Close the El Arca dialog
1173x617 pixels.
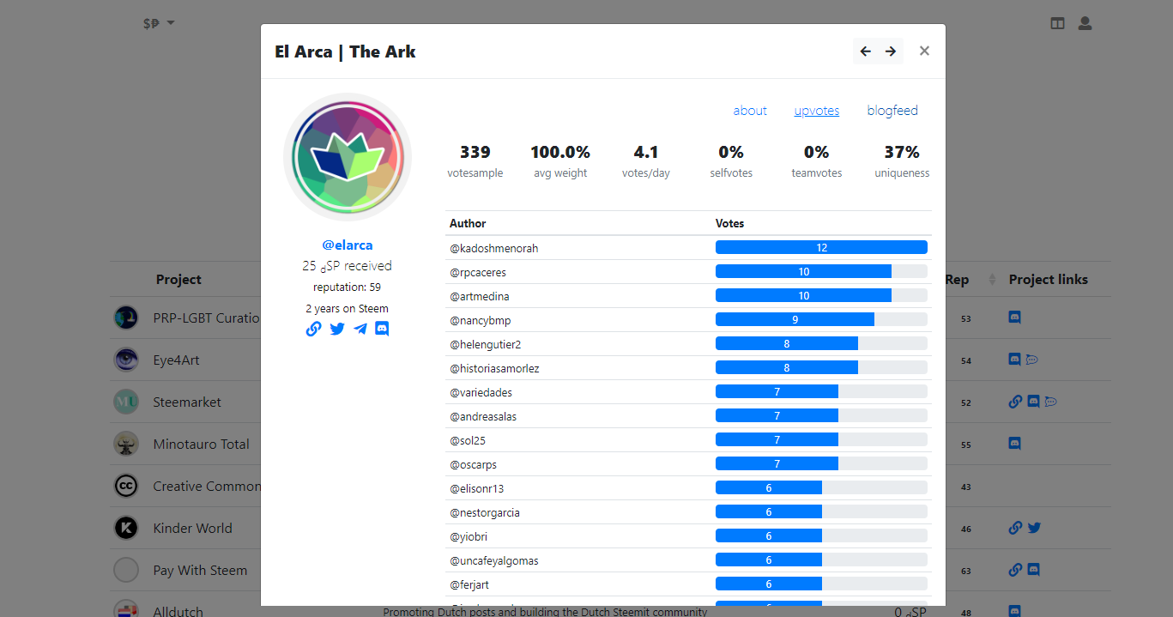pos(924,51)
